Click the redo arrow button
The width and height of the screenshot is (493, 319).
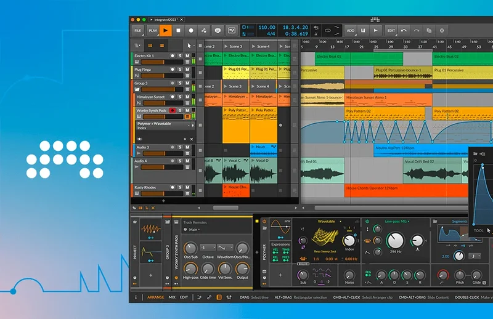tap(417, 31)
